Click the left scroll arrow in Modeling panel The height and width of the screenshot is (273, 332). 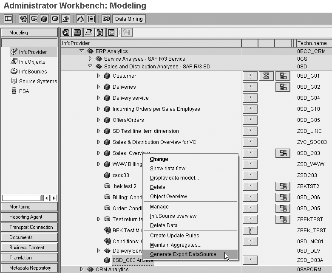(x=47, y=198)
